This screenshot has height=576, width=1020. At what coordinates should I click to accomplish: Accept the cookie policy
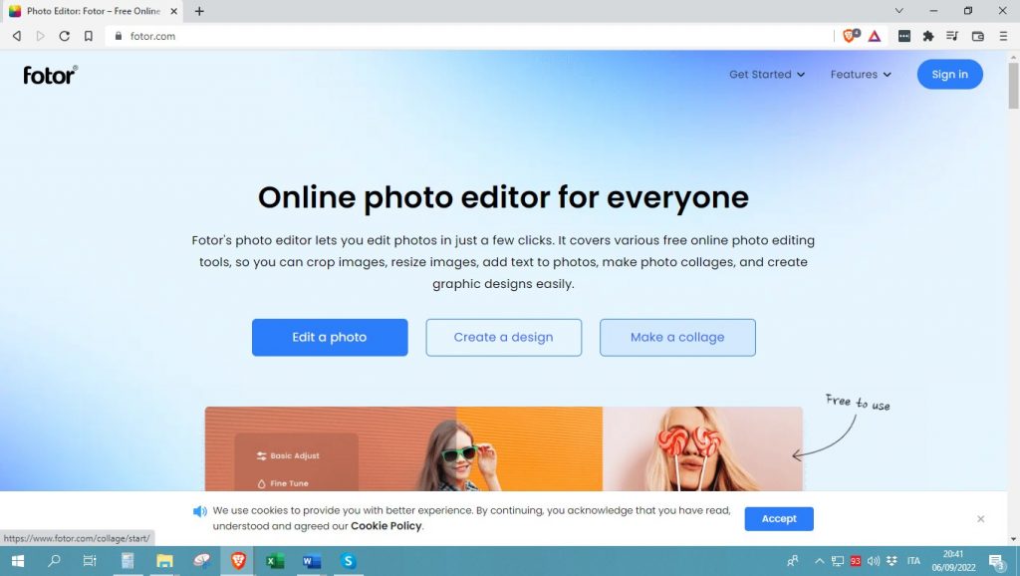tap(778, 519)
